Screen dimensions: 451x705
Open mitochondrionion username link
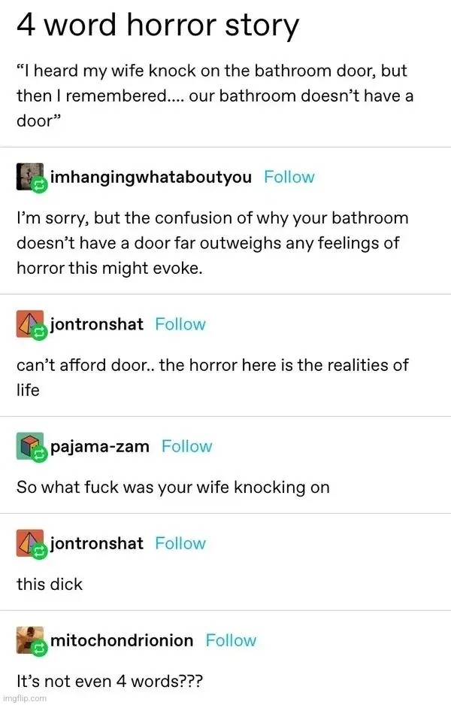122,640
